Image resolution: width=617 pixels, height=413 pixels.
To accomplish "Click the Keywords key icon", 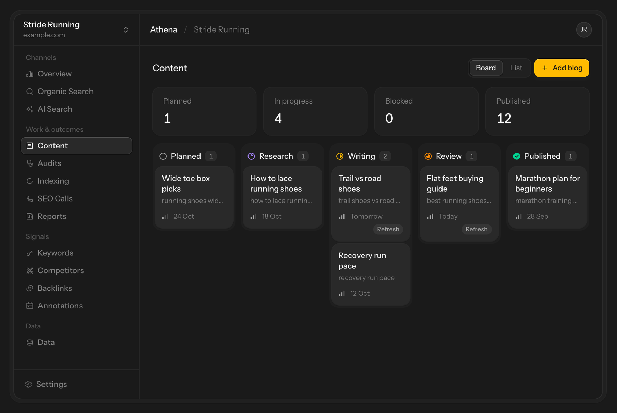I will (30, 253).
